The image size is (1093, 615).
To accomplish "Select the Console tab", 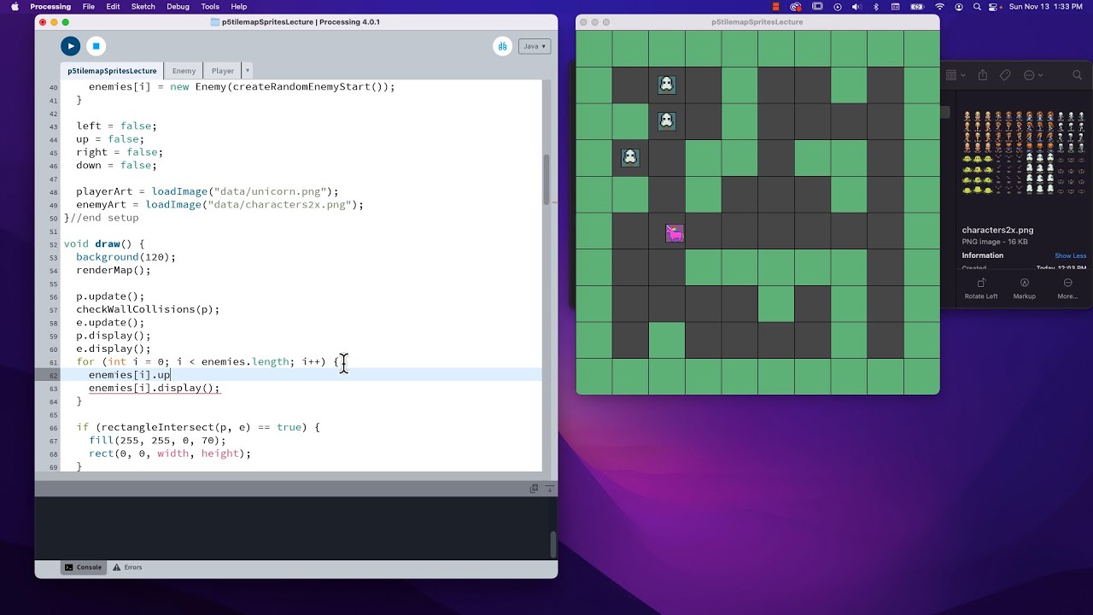I will coord(83,567).
